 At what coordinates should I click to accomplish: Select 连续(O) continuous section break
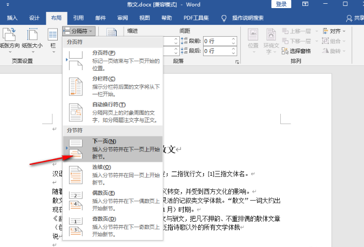point(113,175)
